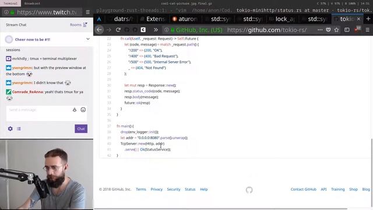Click the Rooms list icon
Image resolution: width=373 pixels, height=210 pixels.
(x=85, y=24)
